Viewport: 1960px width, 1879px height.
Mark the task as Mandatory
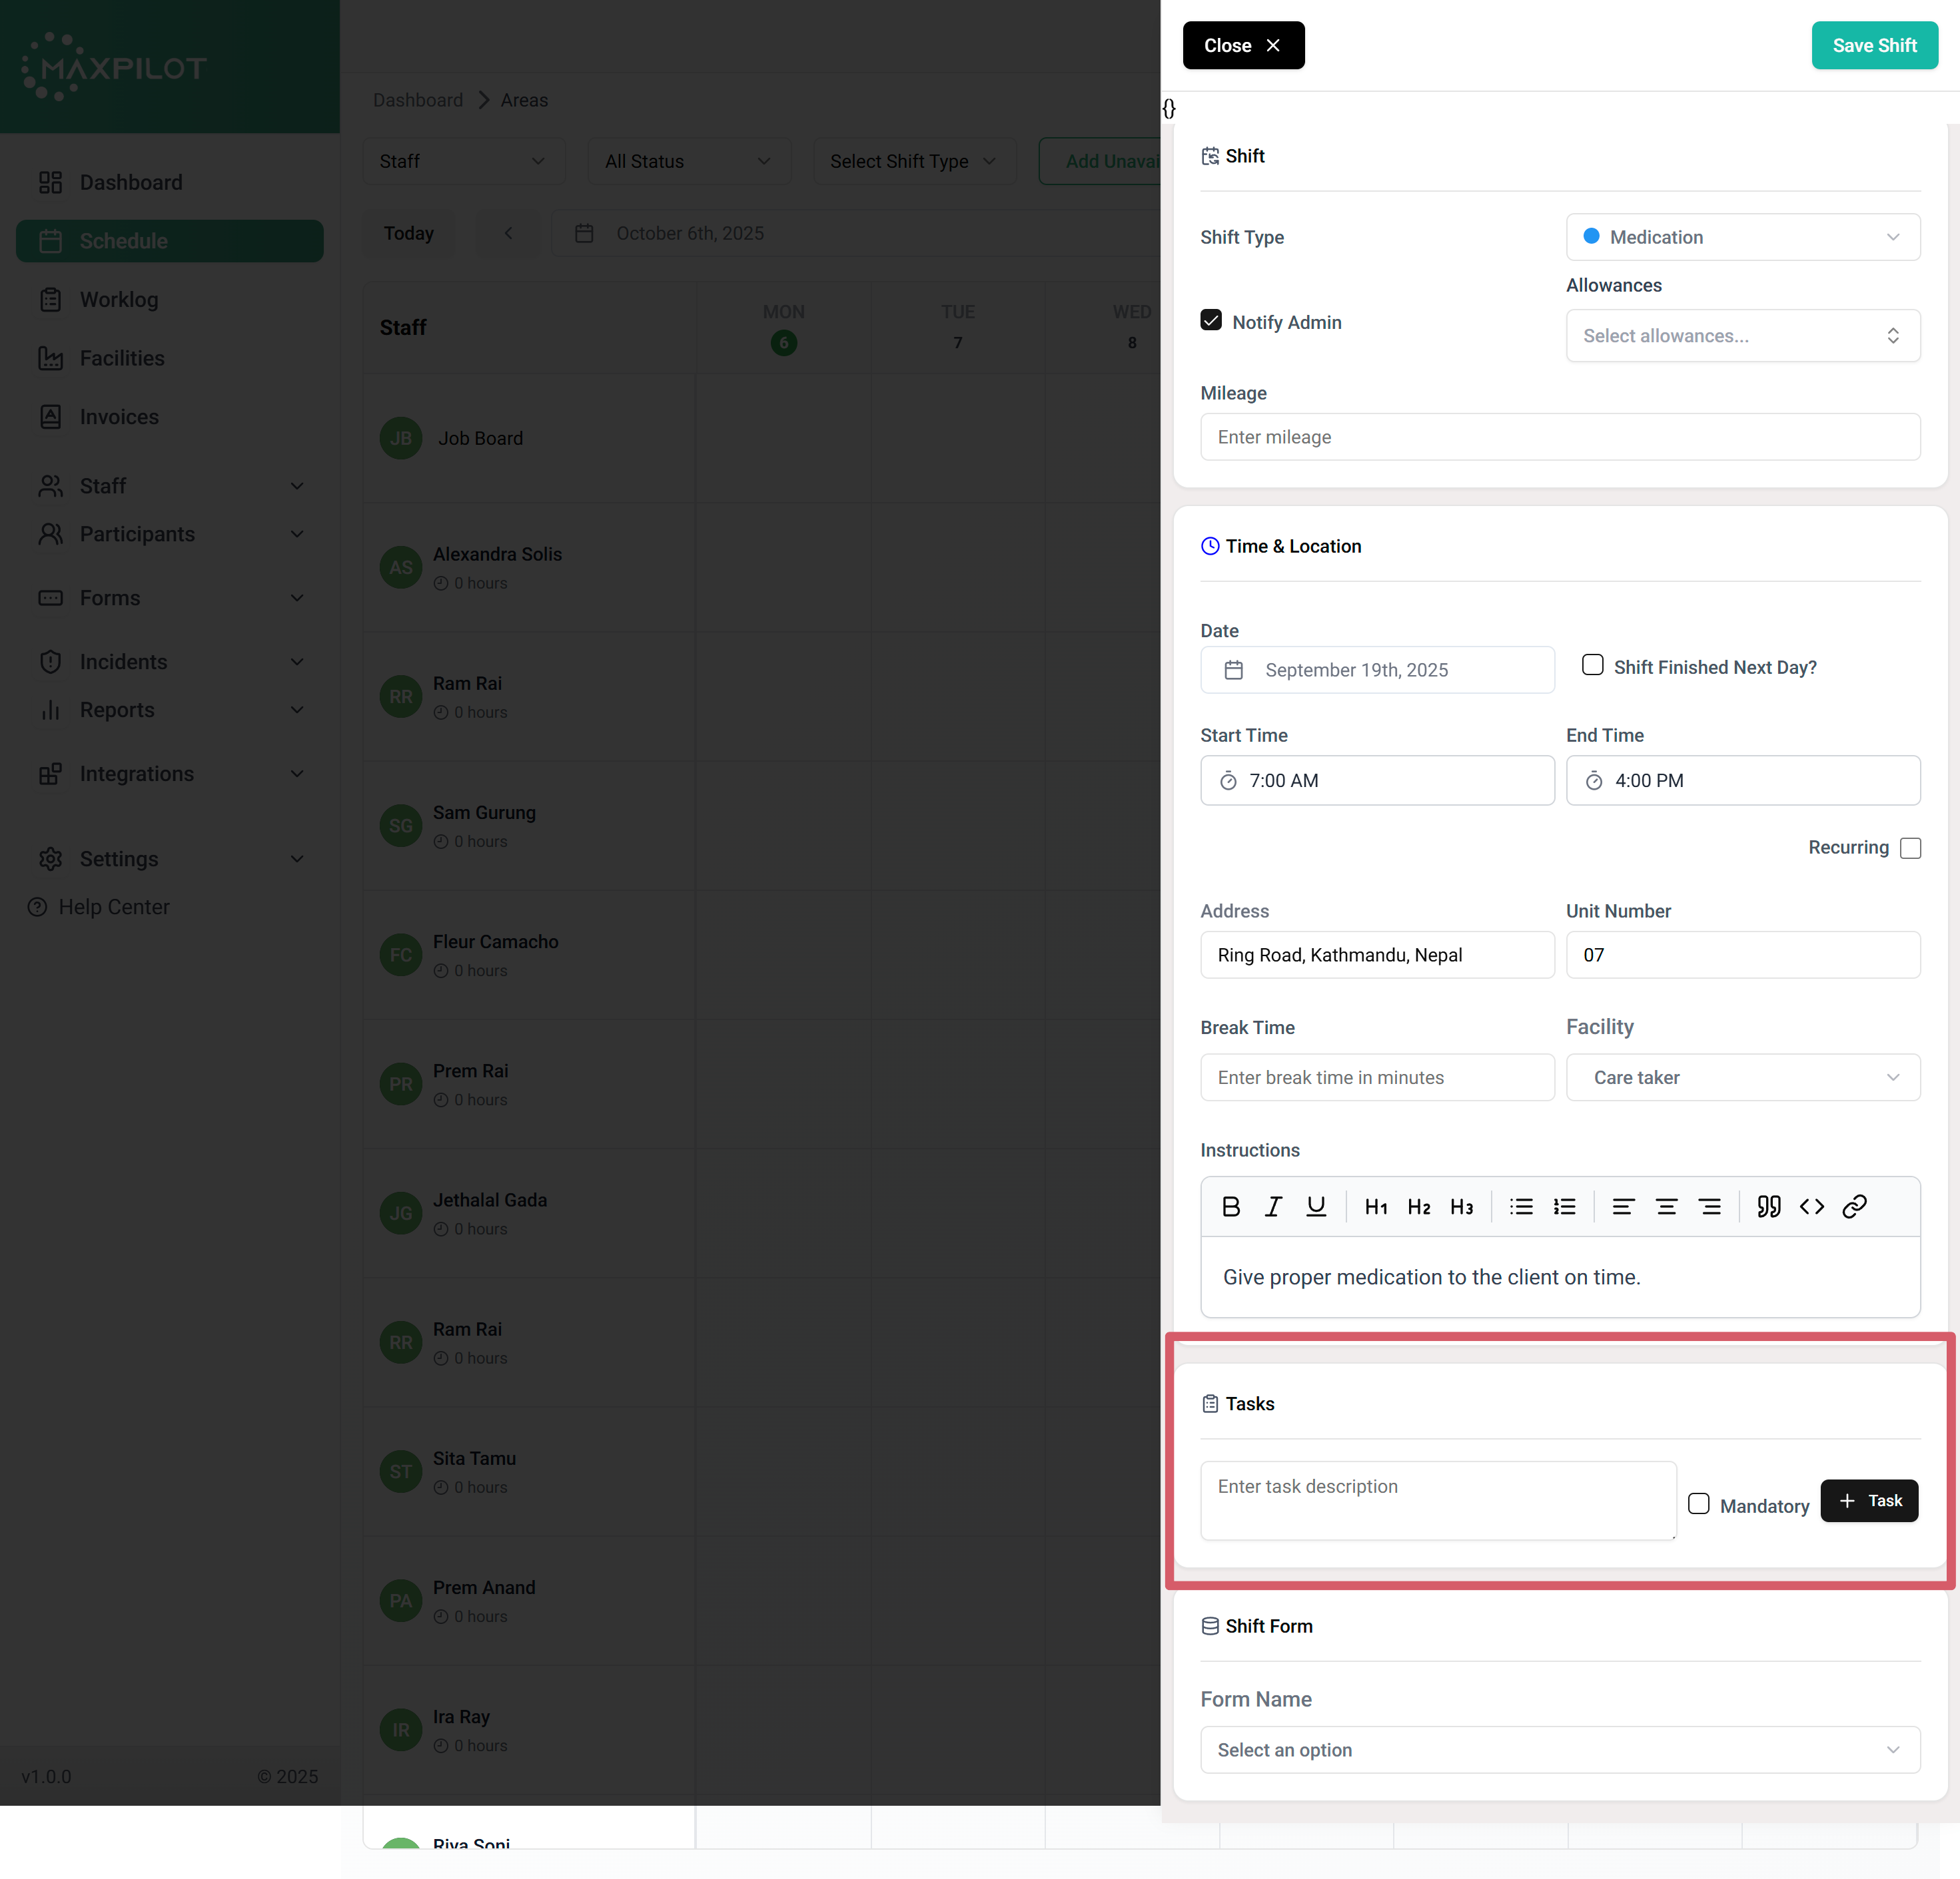click(1698, 1503)
